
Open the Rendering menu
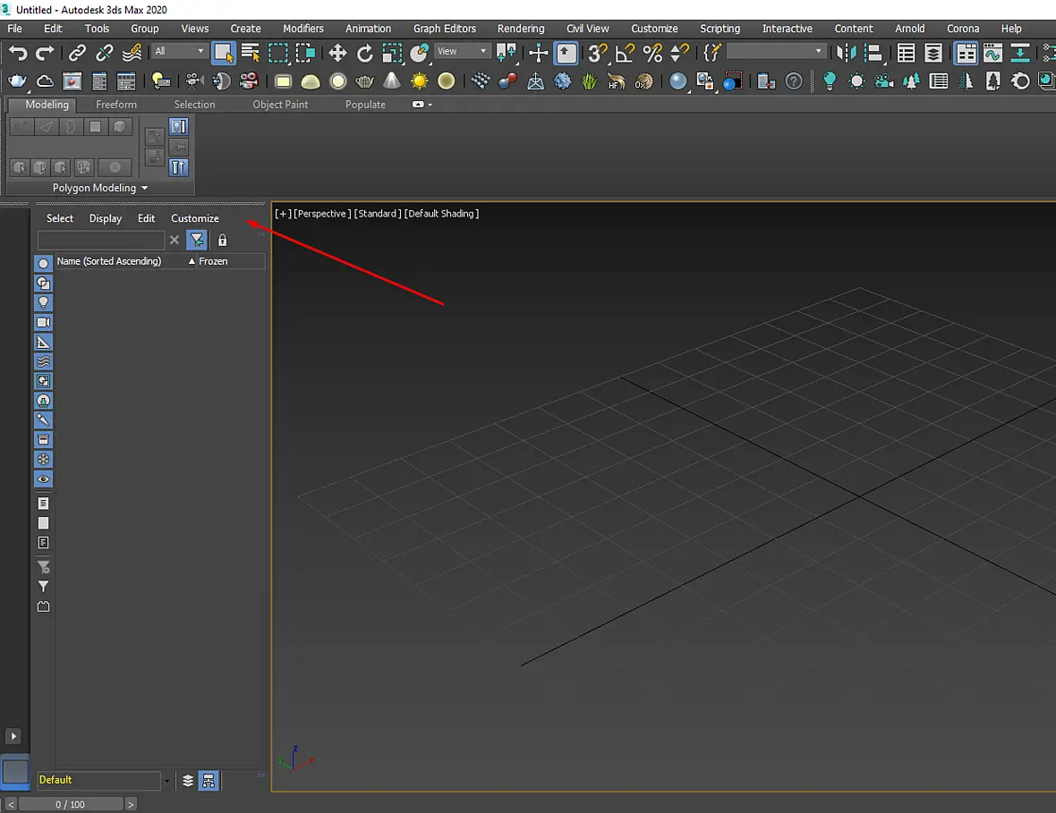pos(521,29)
